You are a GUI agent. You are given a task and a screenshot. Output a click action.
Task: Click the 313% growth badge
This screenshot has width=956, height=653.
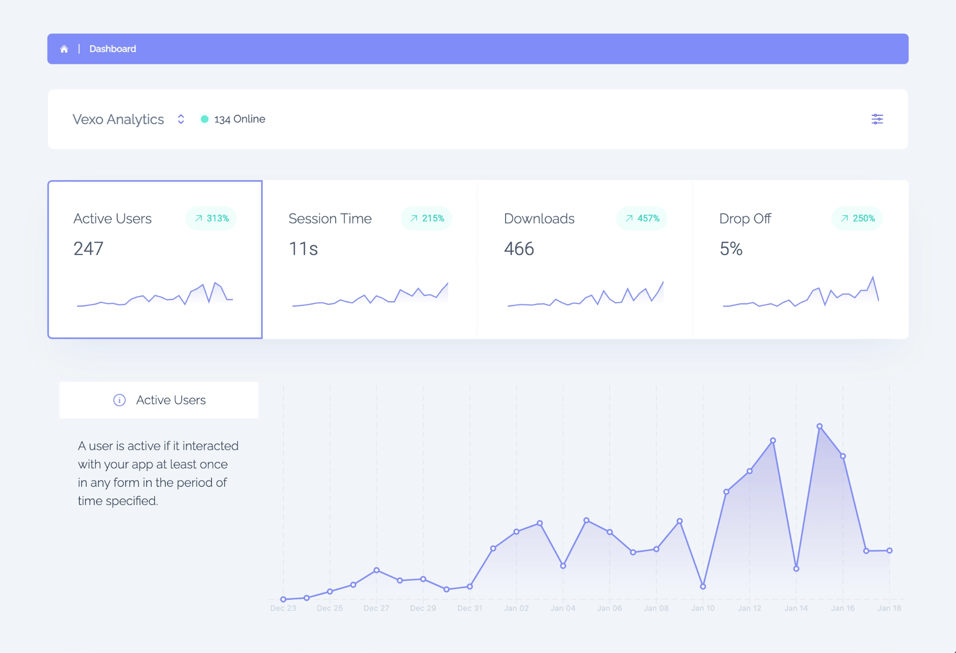(x=211, y=218)
